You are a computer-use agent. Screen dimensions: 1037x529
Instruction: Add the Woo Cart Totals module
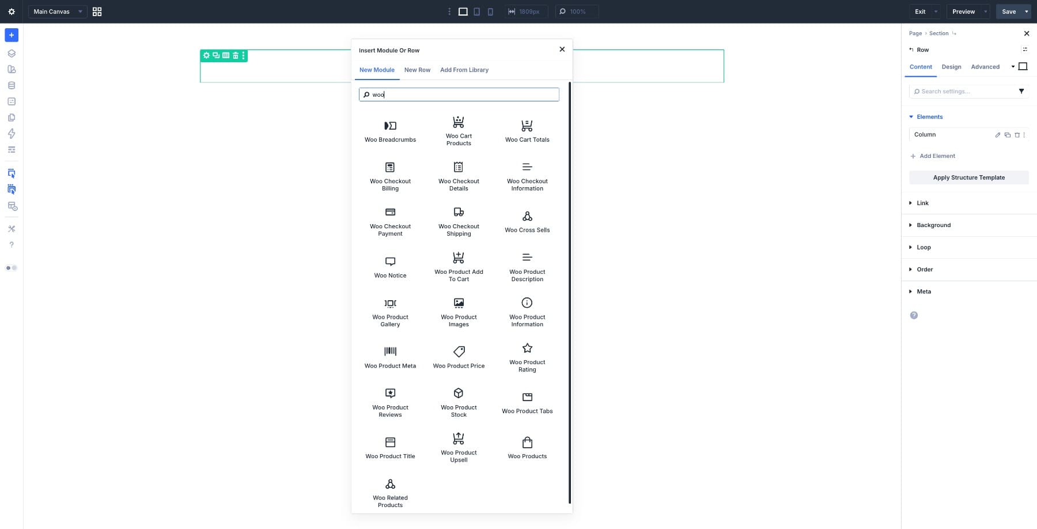click(527, 131)
